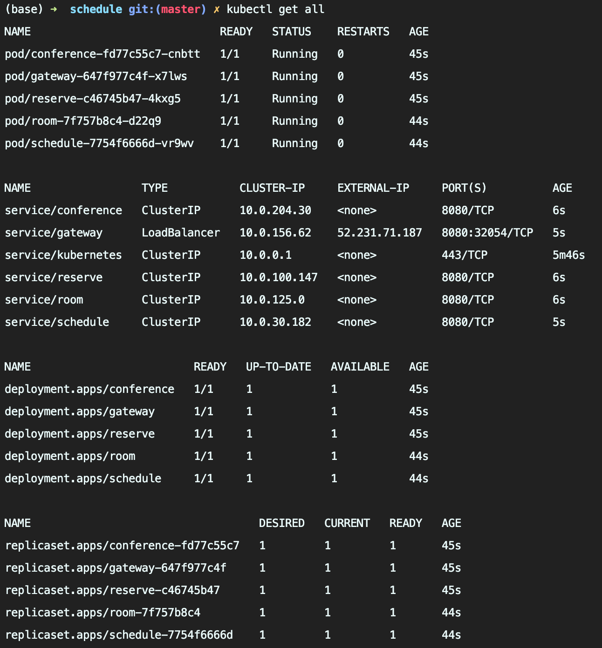Click the 'kubectl get all' command text
The height and width of the screenshot is (648, 602).
tap(275, 9)
